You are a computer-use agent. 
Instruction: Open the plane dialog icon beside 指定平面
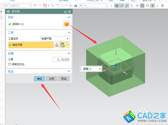pos(56,45)
